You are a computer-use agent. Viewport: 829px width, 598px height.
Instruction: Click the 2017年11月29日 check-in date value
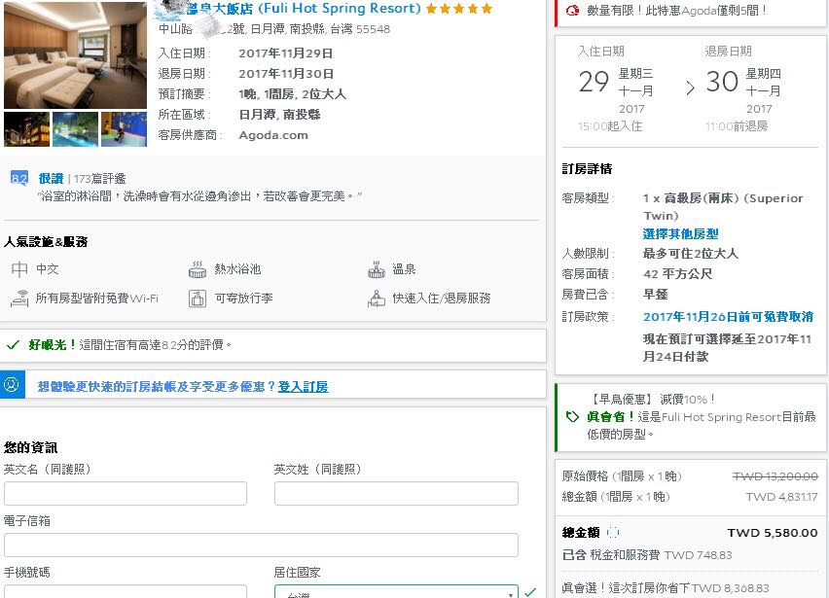(x=285, y=53)
